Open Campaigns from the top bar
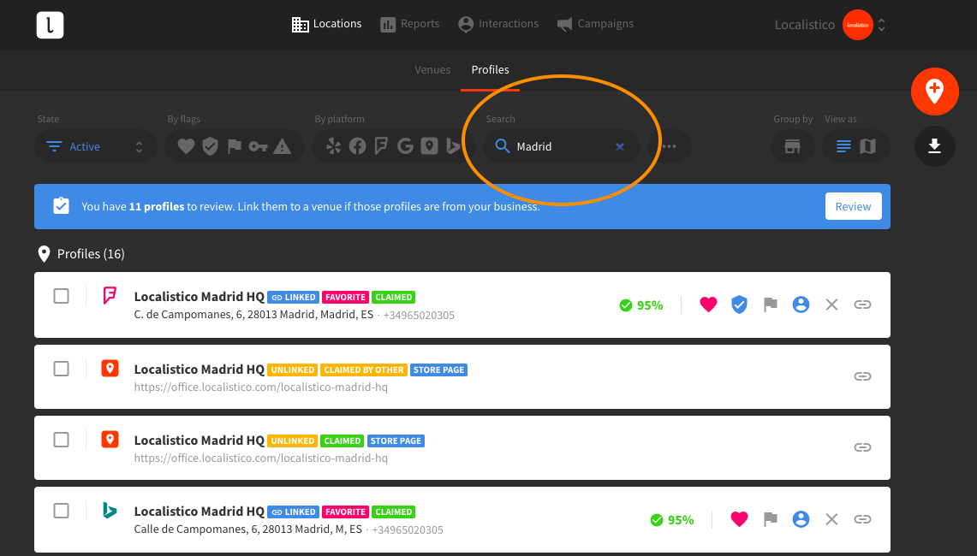The height and width of the screenshot is (556, 977). 595,24
